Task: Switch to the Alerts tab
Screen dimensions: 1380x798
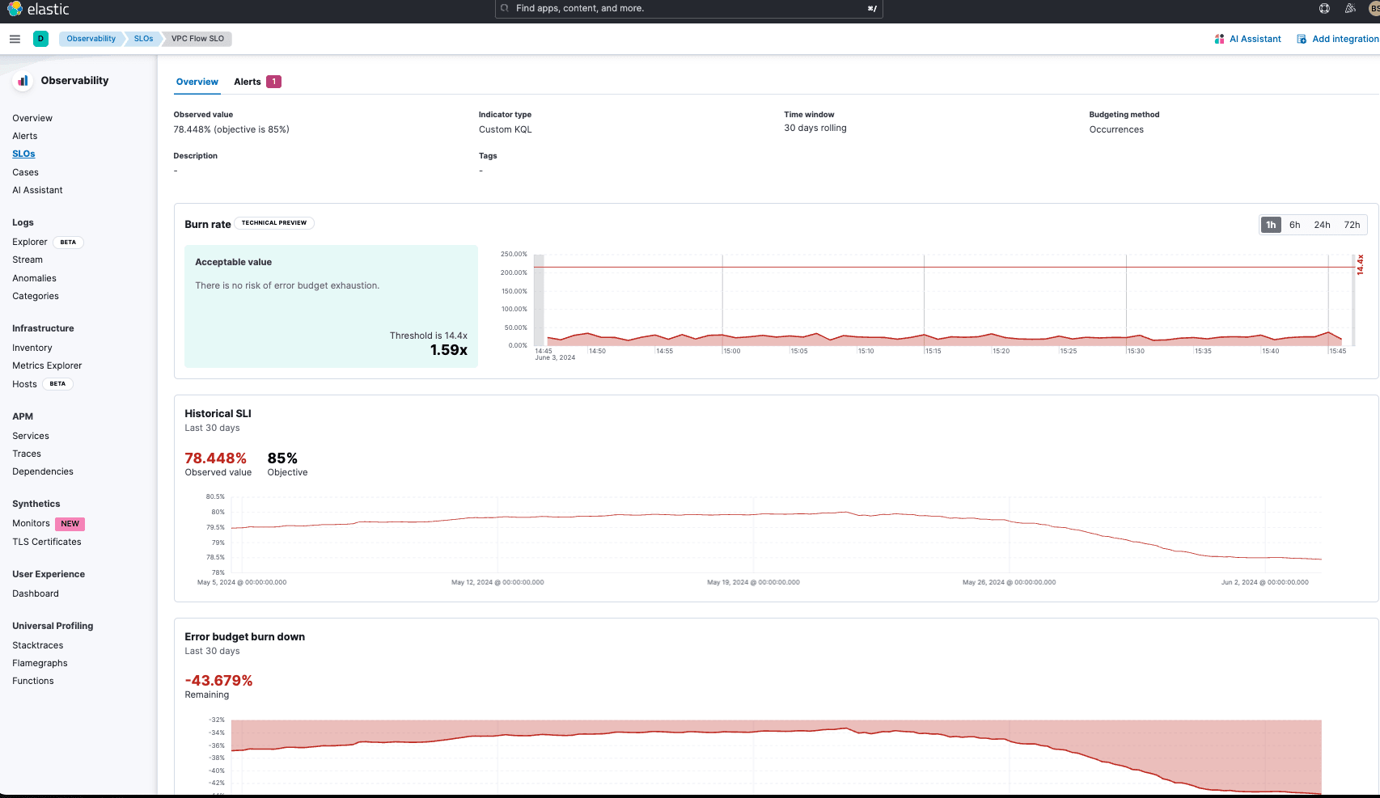Action: coord(248,81)
